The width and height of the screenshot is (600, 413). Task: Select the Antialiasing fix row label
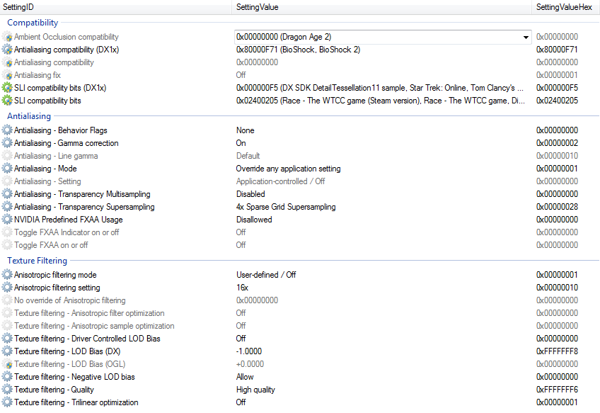[x=37, y=75]
